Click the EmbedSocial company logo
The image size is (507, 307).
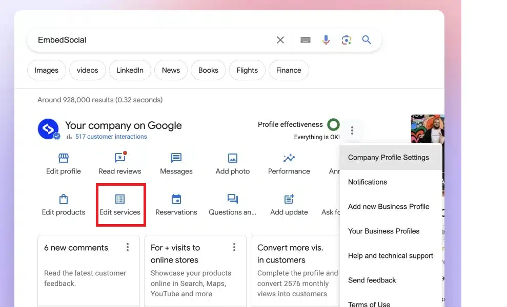tap(48, 129)
